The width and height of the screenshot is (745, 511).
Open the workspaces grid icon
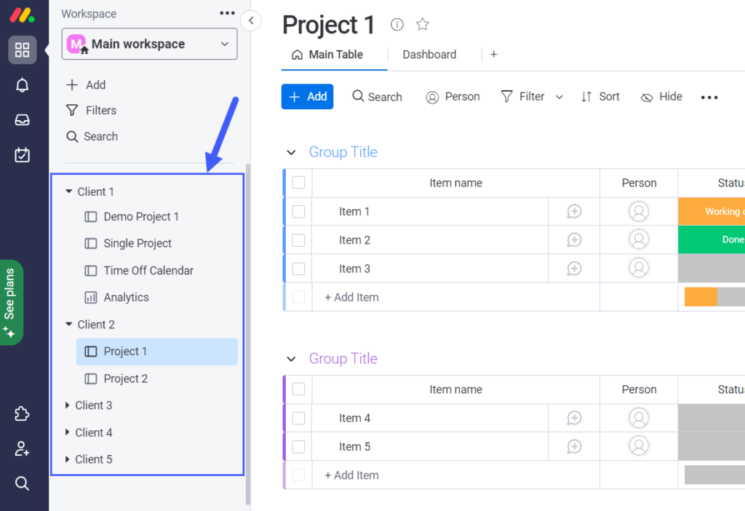[23, 50]
